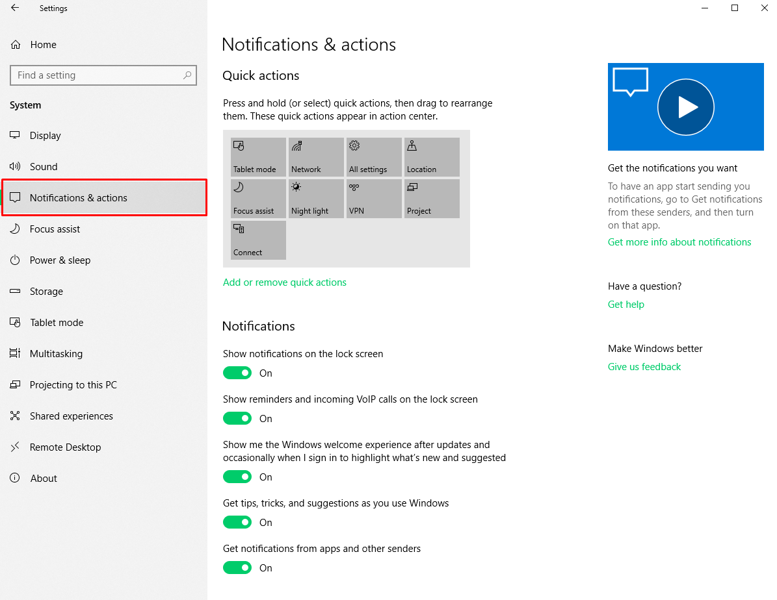Turn off lock screen notifications toggle
This screenshot has height=600, width=777.
[x=237, y=373]
